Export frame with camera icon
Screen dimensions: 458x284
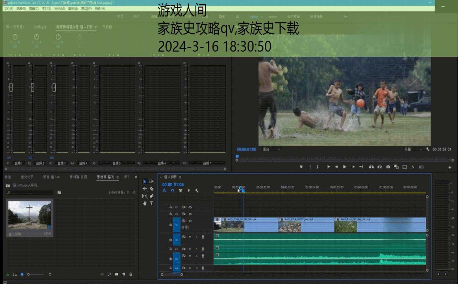pyautogui.click(x=388, y=167)
